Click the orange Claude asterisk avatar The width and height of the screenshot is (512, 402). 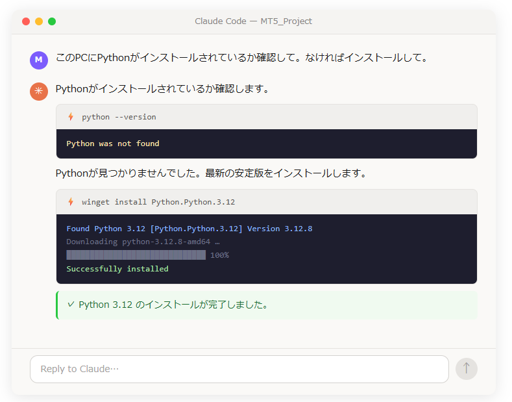(x=39, y=92)
